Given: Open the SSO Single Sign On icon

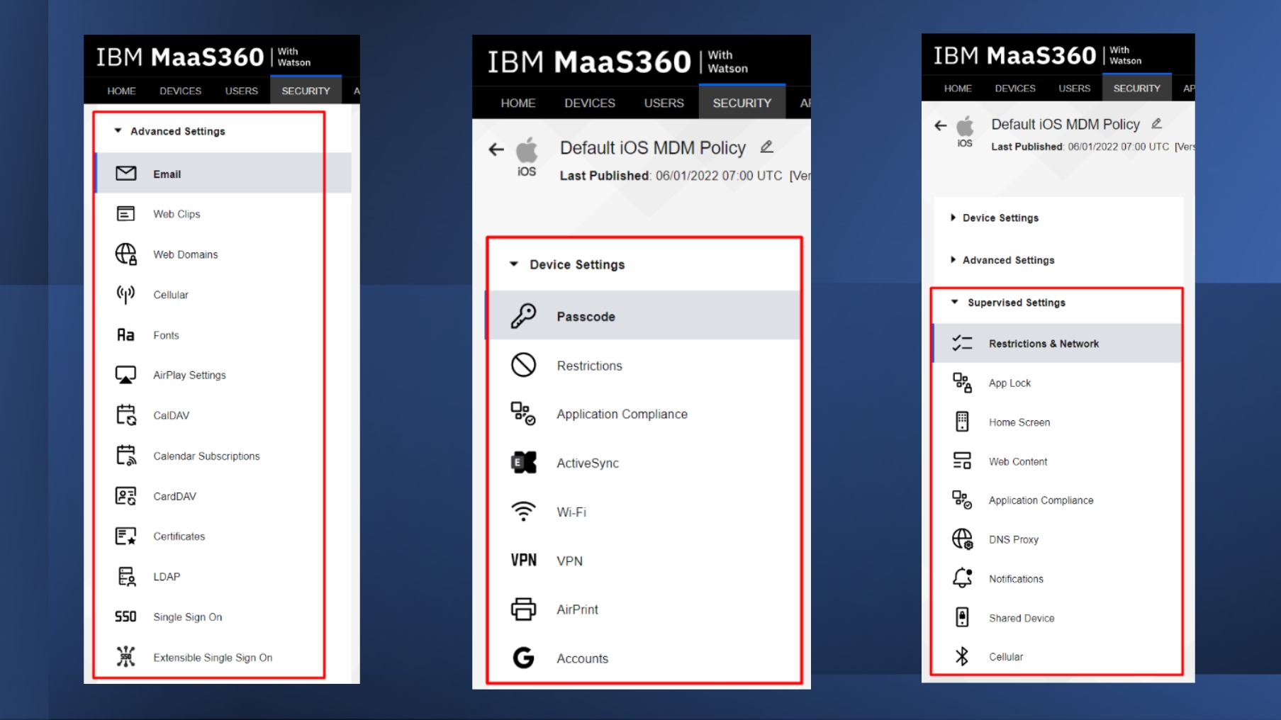Looking at the screenshot, I should [125, 617].
